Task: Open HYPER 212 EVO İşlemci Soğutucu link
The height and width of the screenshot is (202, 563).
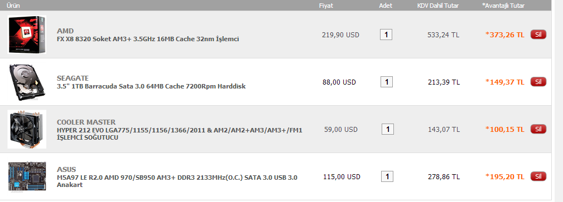Action: [180, 134]
